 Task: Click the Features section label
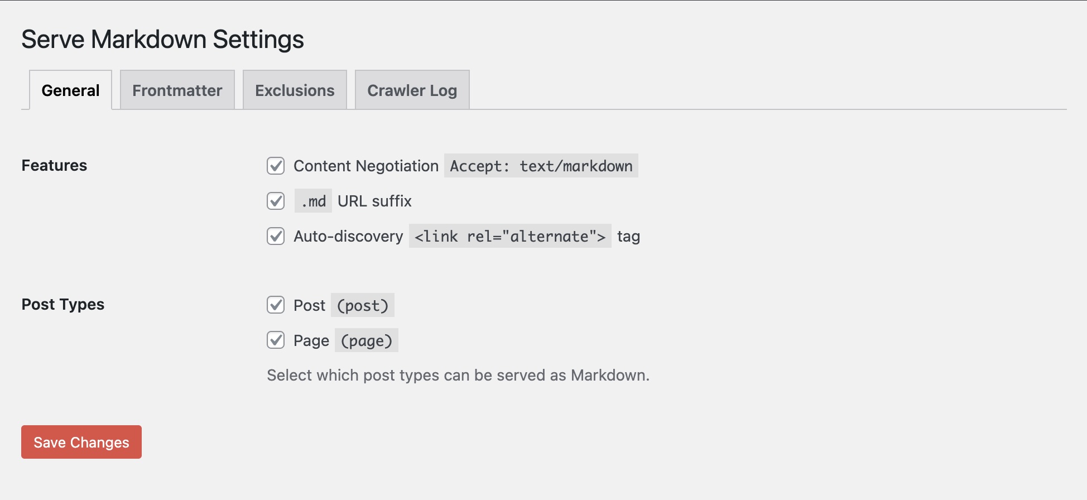coord(54,165)
